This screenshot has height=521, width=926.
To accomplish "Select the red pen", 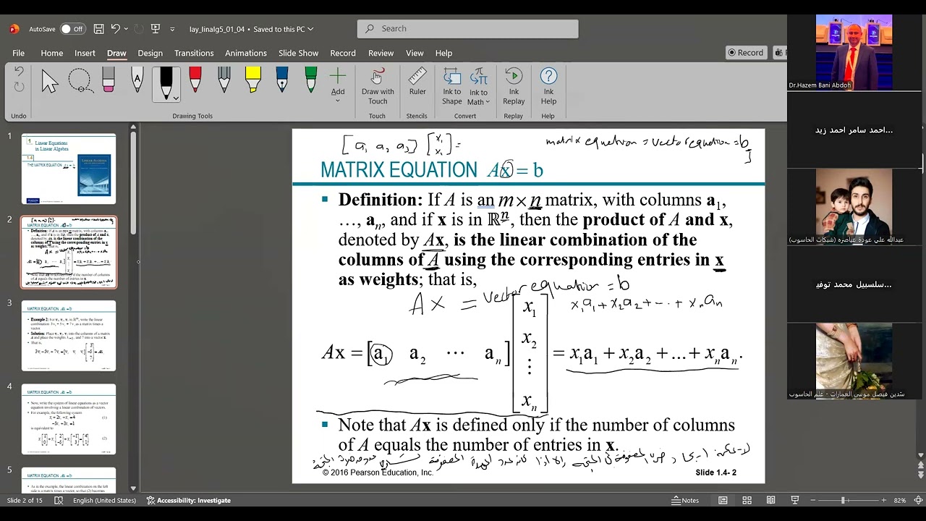I will (195, 80).
